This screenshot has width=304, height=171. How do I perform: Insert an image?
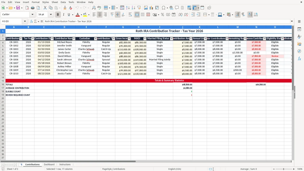tap(146, 8)
